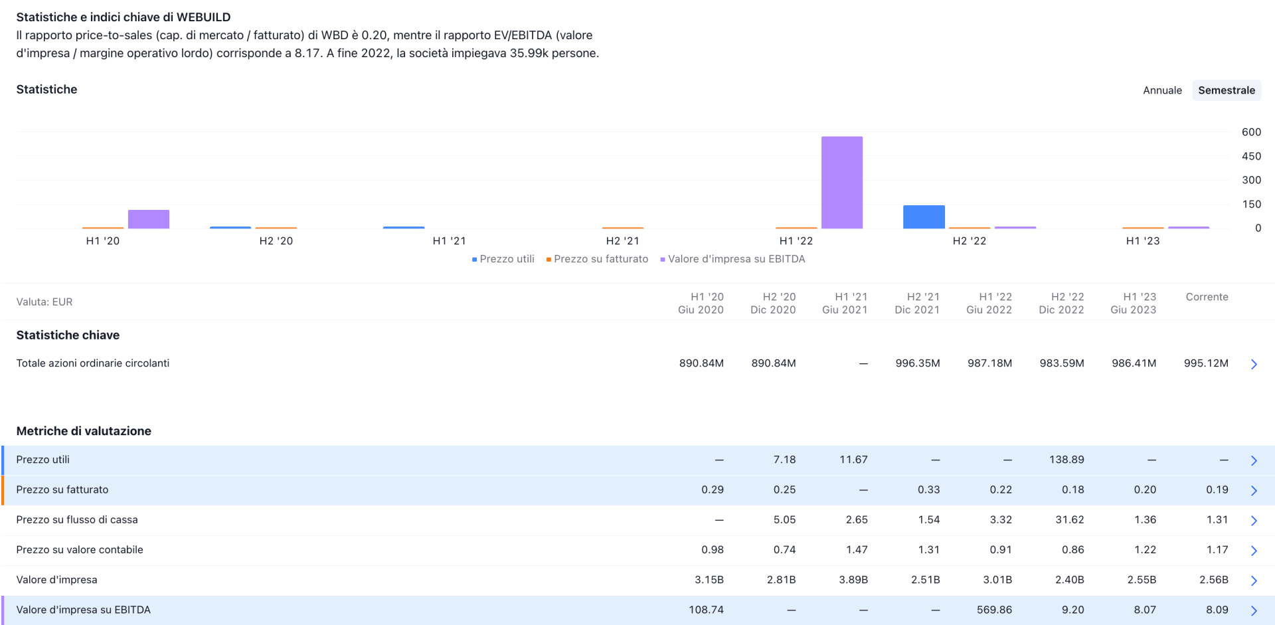The height and width of the screenshot is (625, 1275).
Task: Open Prezzo su flusso di cassa chevron
Action: [x=1254, y=521]
